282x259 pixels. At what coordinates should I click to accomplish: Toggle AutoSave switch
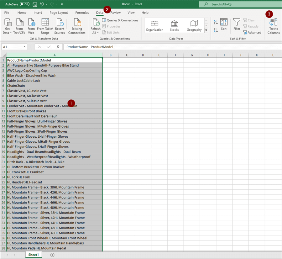click(24, 4)
